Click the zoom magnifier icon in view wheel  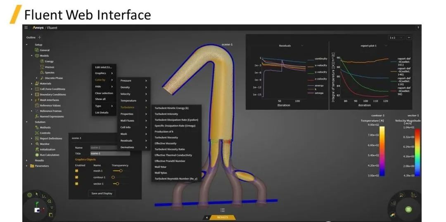(49, 201)
